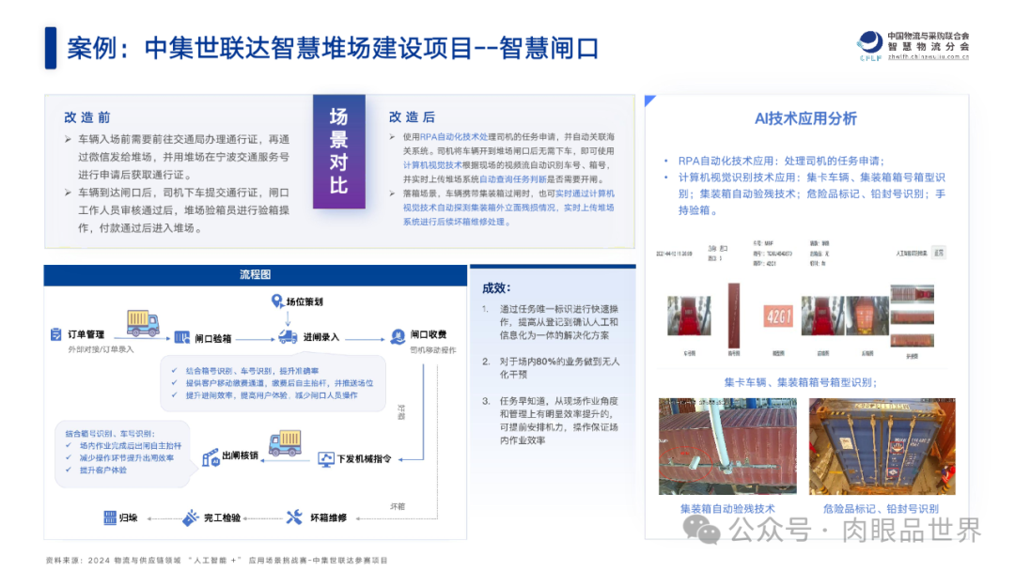Click the 下发机械指令 label
This screenshot has width=1015, height=571.
point(364,458)
